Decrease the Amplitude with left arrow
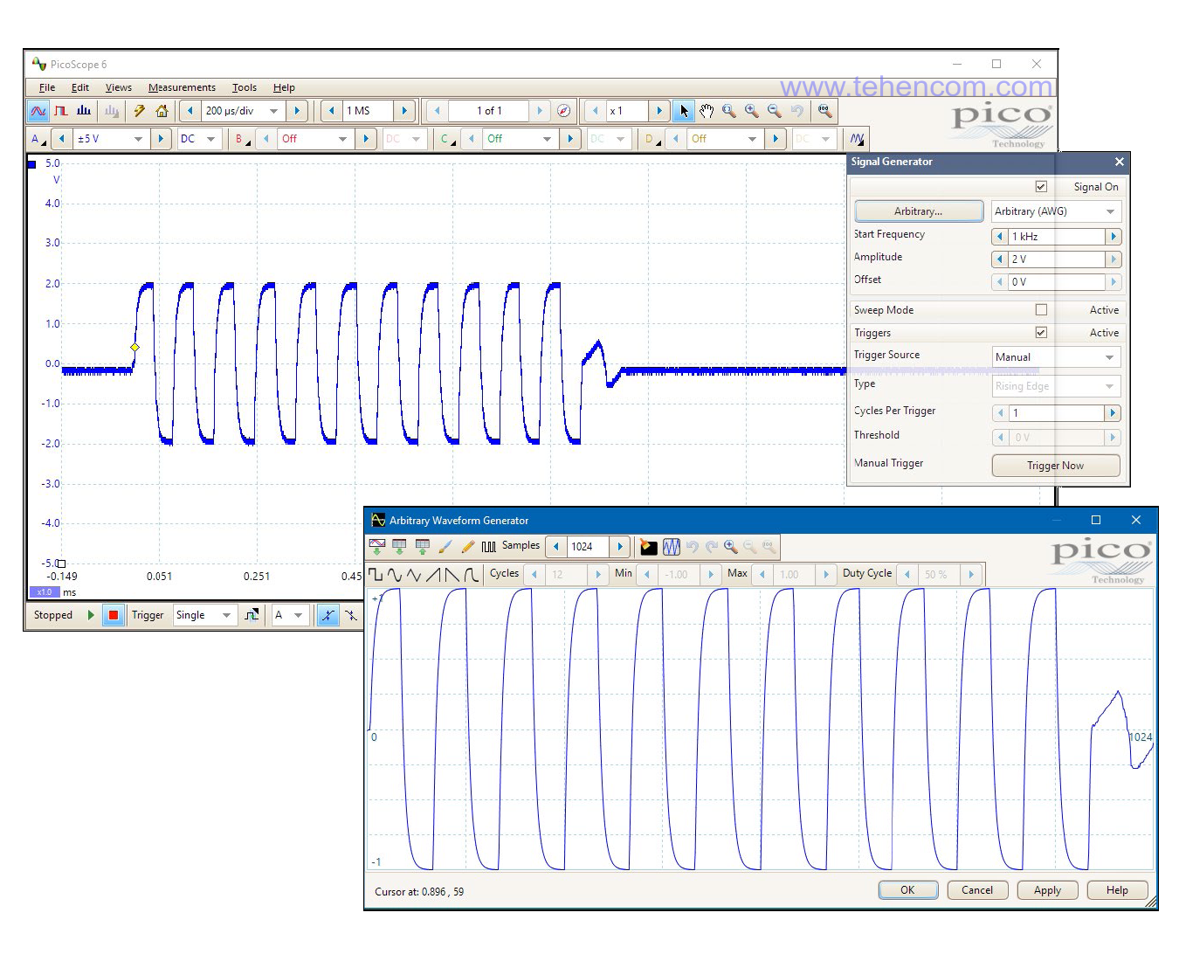The width and height of the screenshot is (1179, 961). click(1000, 259)
